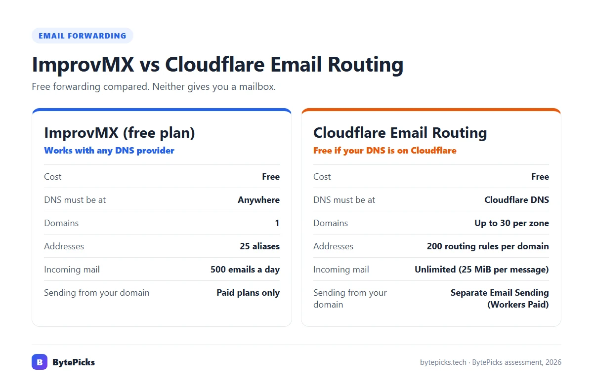Click the BytePicks brand name
The width and height of the screenshot is (593, 390).
[74, 362]
